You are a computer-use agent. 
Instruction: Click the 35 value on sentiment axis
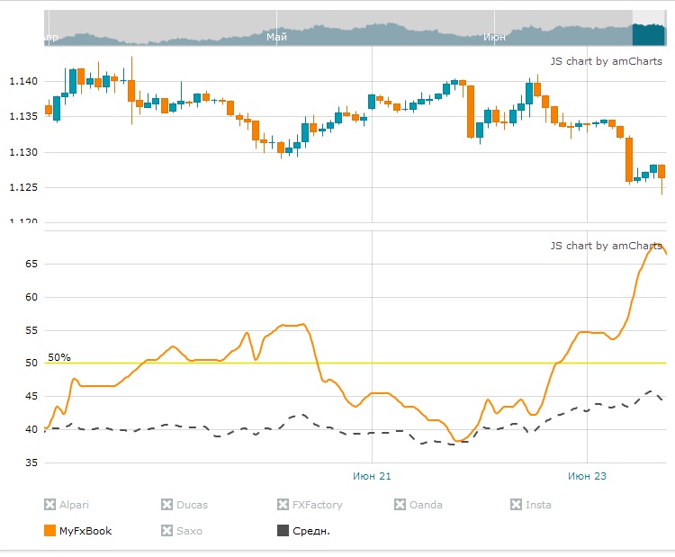point(31,463)
